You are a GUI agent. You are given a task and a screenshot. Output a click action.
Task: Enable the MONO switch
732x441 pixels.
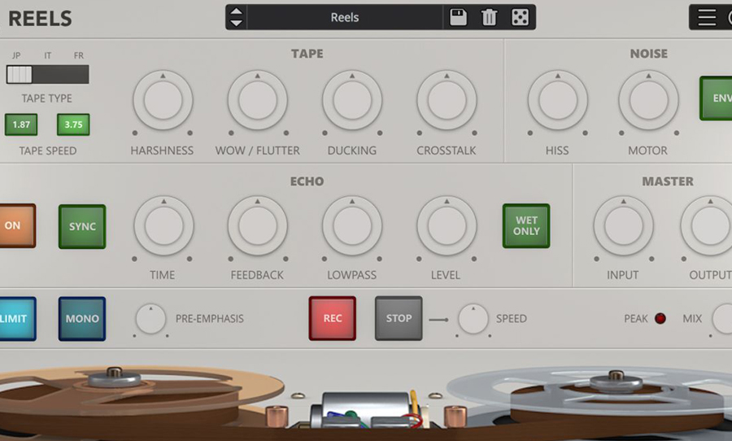coord(82,319)
